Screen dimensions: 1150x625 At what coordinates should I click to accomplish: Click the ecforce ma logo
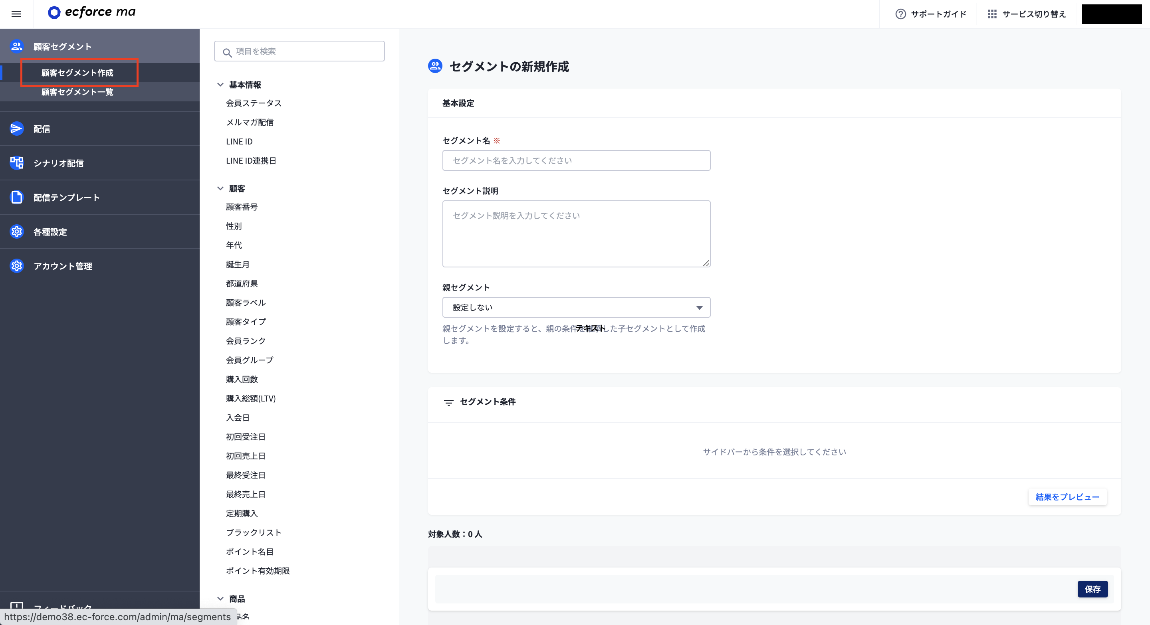click(x=91, y=12)
